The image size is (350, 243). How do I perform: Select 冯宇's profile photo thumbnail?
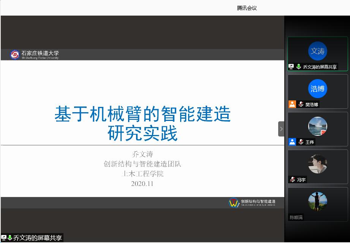317,164
